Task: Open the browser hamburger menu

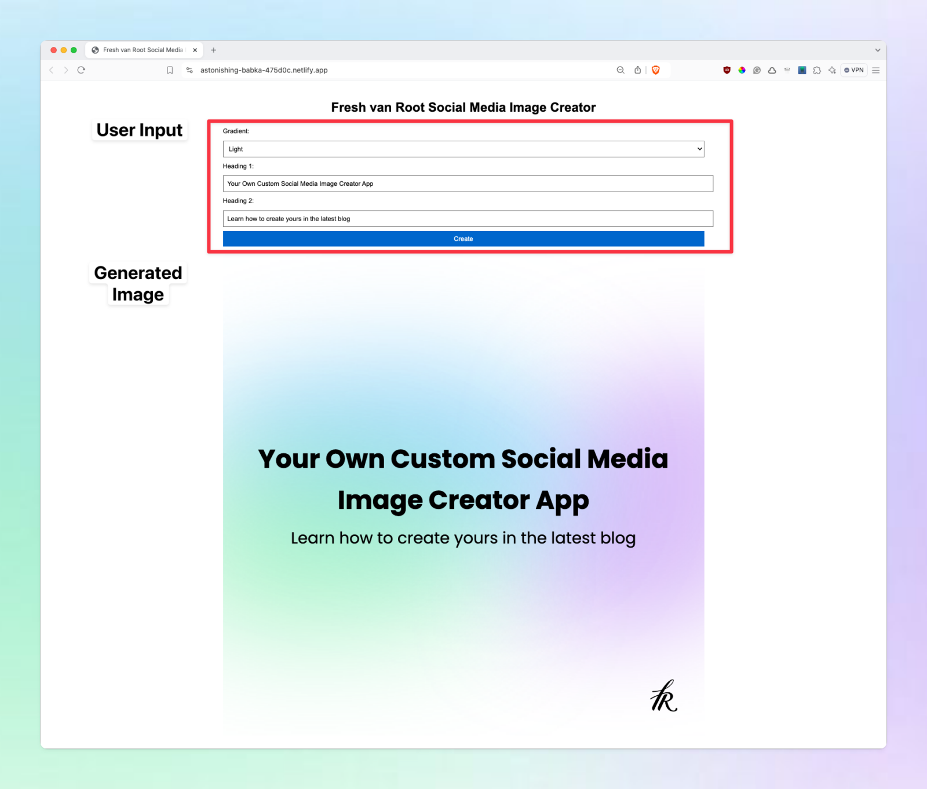Action: click(876, 70)
